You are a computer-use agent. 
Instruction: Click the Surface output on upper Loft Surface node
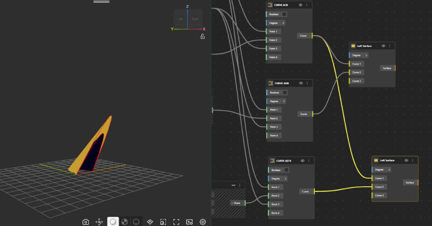(x=387, y=68)
